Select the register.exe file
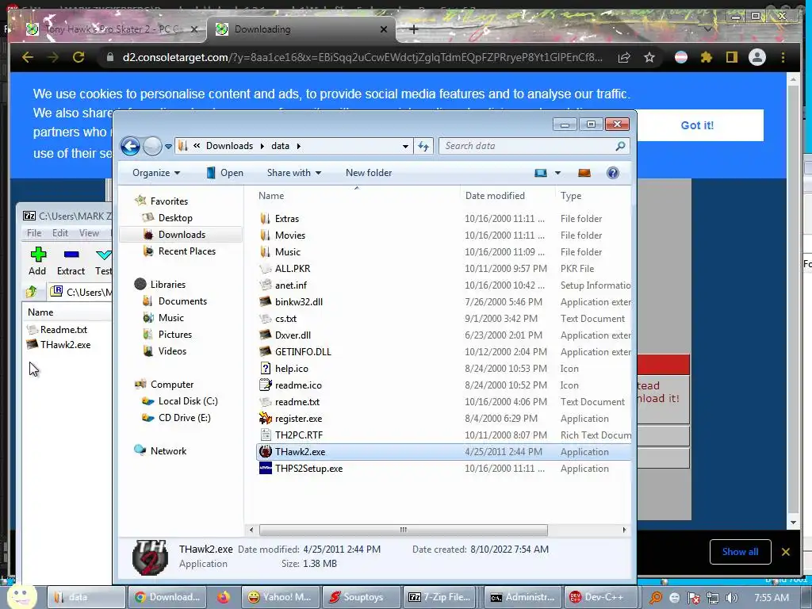 298,419
